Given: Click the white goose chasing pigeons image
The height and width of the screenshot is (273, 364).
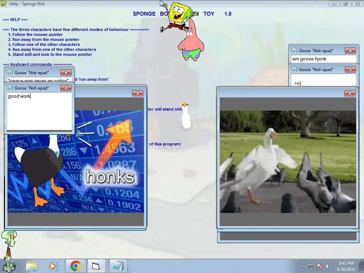Looking at the screenshot, I should coord(288,162).
